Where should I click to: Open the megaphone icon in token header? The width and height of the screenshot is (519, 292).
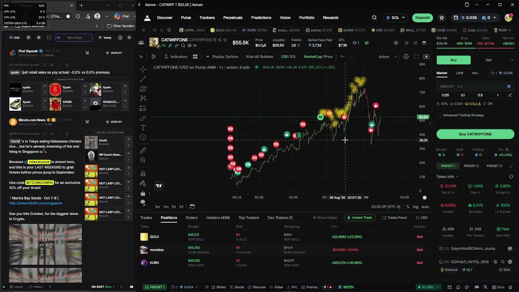[x=367, y=43]
